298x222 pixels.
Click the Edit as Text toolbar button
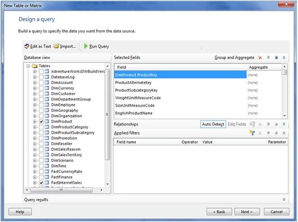pos(38,46)
